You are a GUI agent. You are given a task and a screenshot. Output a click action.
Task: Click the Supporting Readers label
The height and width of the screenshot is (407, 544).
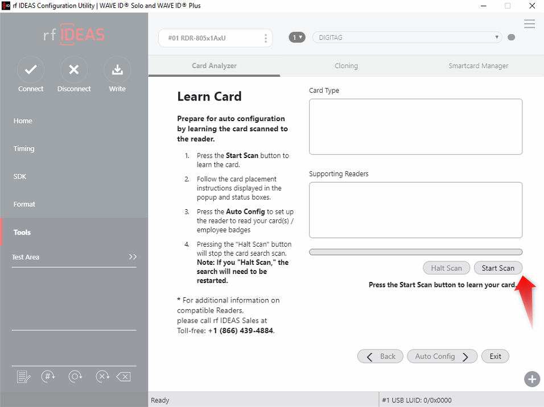339,174
